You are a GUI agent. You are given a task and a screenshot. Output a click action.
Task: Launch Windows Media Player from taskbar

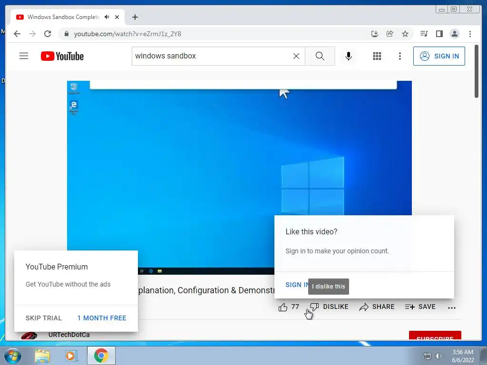71,356
